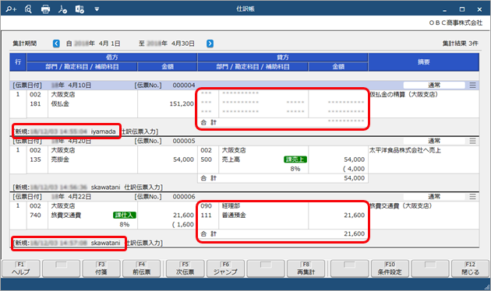Go to next voucher with F5 次伝票
Viewport: 491px width, 291px height.
185,268
